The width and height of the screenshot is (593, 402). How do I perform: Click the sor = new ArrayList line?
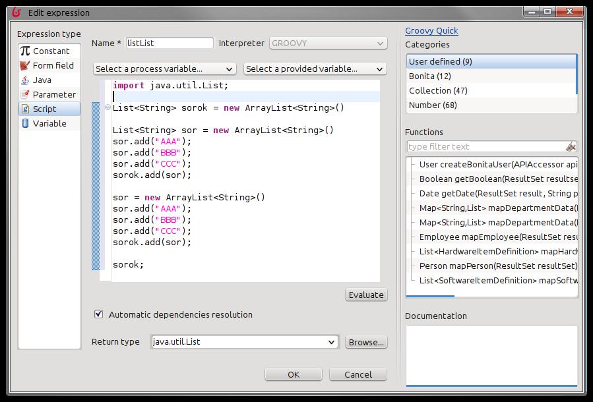tap(189, 197)
